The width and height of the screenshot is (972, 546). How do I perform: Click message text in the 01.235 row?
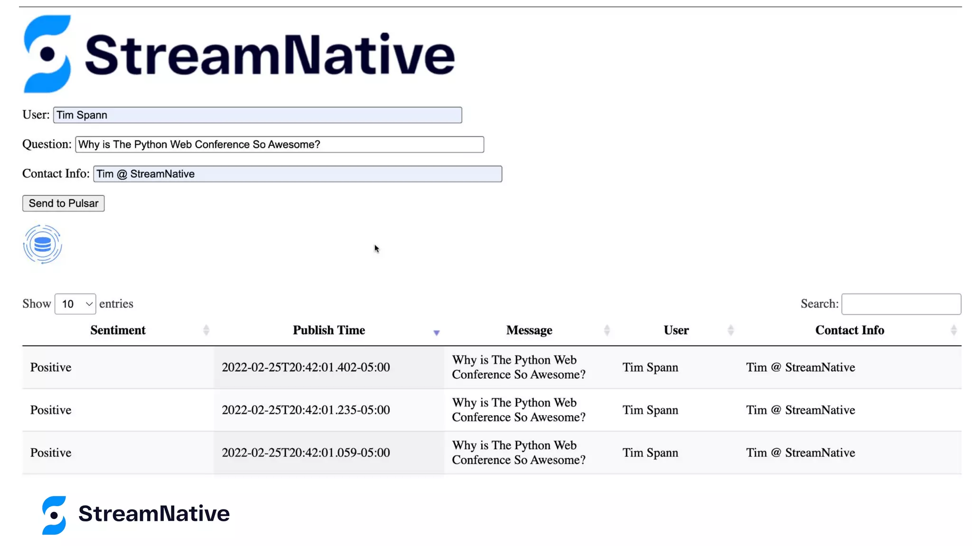coord(519,410)
